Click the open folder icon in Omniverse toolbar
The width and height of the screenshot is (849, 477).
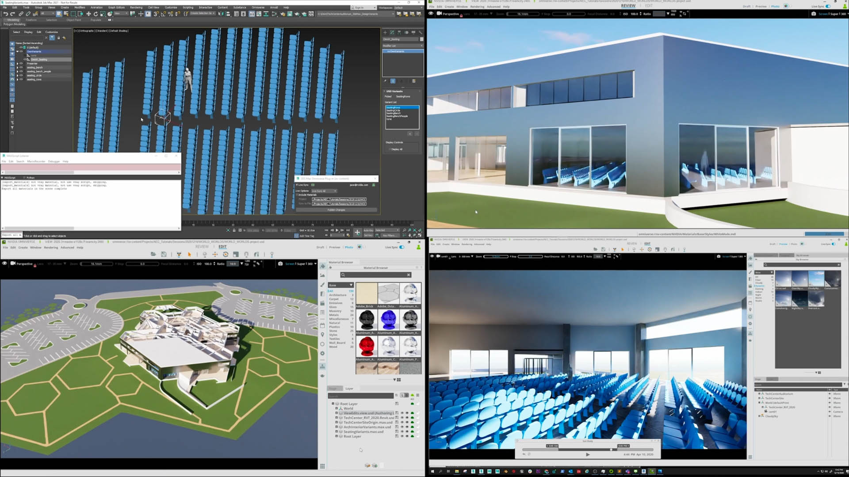(x=153, y=255)
